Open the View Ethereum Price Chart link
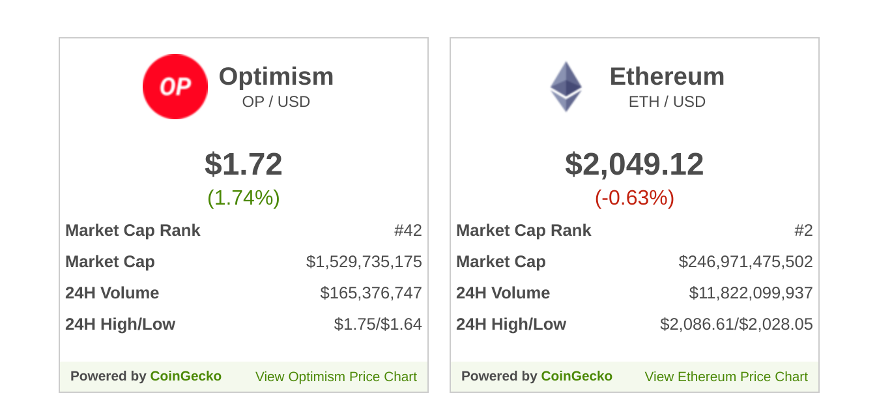The width and height of the screenshot is (877, 417). coord(726,377)
